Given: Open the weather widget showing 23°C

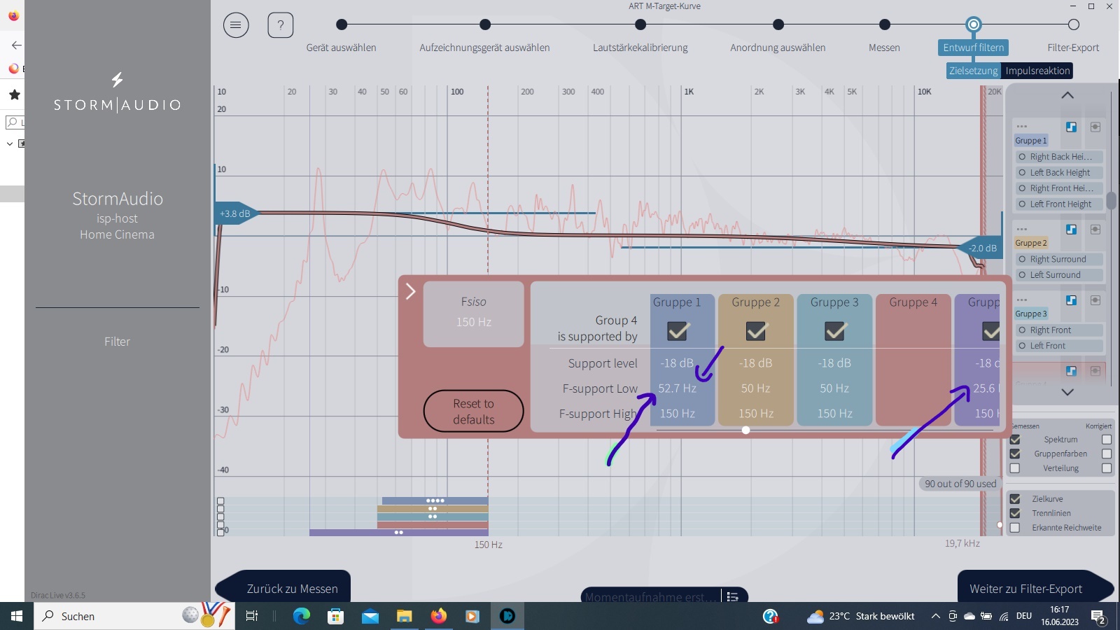Looking at the screenshot, I should tap(861, 616).
